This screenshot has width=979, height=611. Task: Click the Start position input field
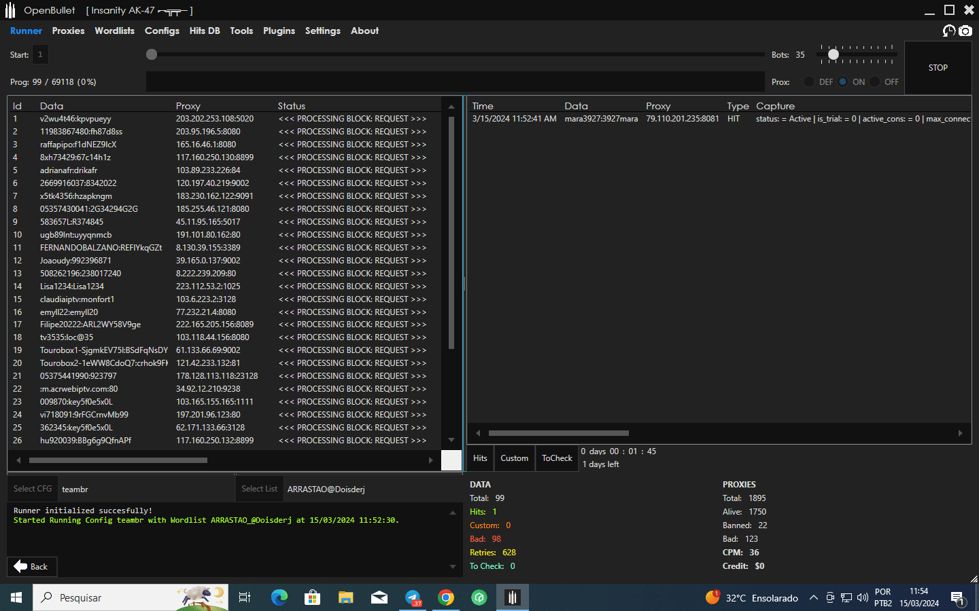click(x=40, y=54)
